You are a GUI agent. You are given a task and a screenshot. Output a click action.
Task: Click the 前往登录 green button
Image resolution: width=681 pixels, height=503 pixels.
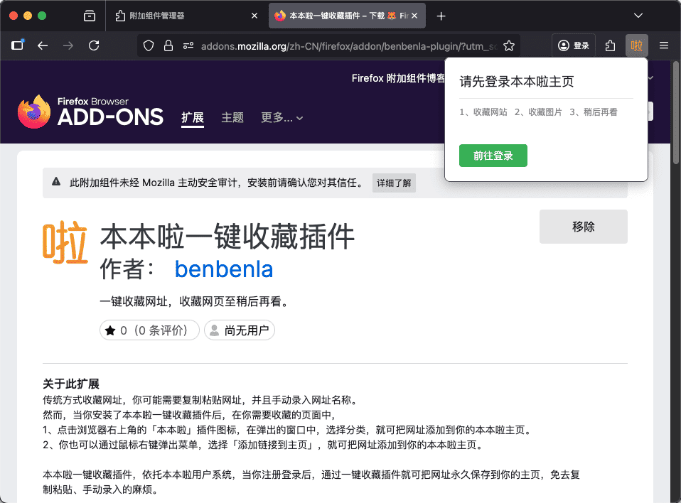point(493,156)
